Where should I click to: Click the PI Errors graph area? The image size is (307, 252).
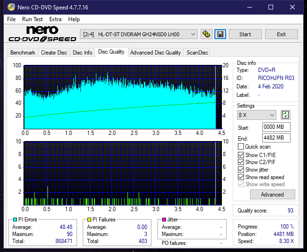pyautogui.click(x=123, y=97)
